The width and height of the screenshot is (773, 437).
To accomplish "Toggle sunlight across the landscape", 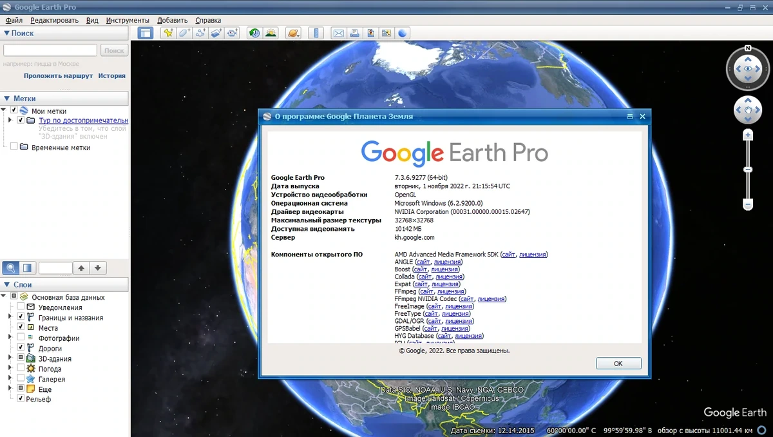I will coord(271,33).
